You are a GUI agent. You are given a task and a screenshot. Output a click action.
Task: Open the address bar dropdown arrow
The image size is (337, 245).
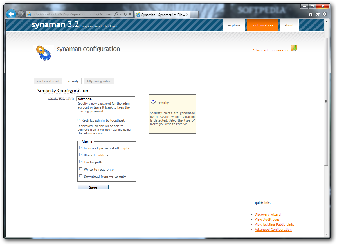121,14
